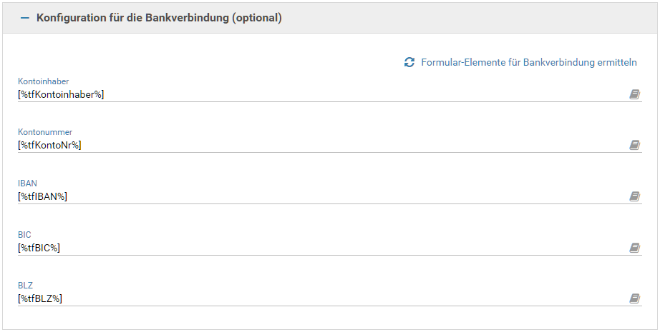Collapse section using the minus icon
Image resolution: width=660 pixels, height=332 pixels.
25,18
